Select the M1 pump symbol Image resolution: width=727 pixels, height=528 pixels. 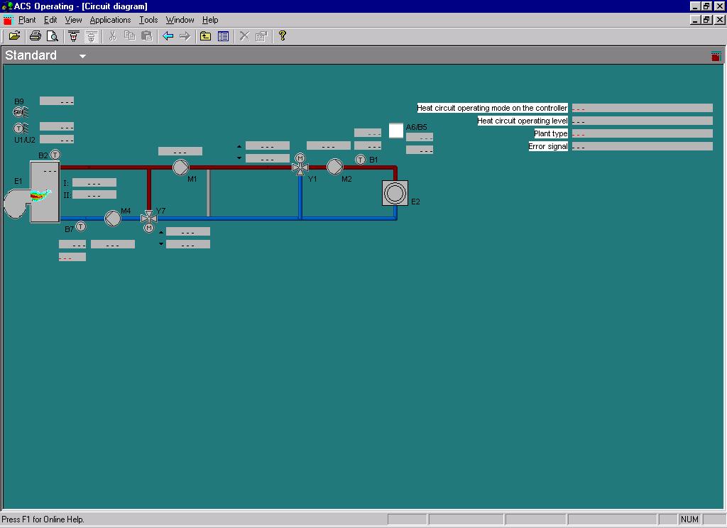181,167
